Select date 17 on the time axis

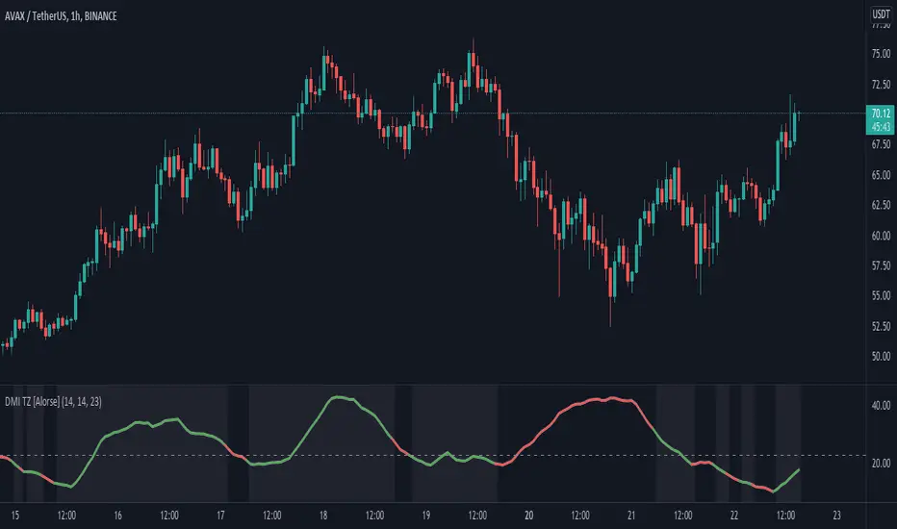[x=221, y=514]
